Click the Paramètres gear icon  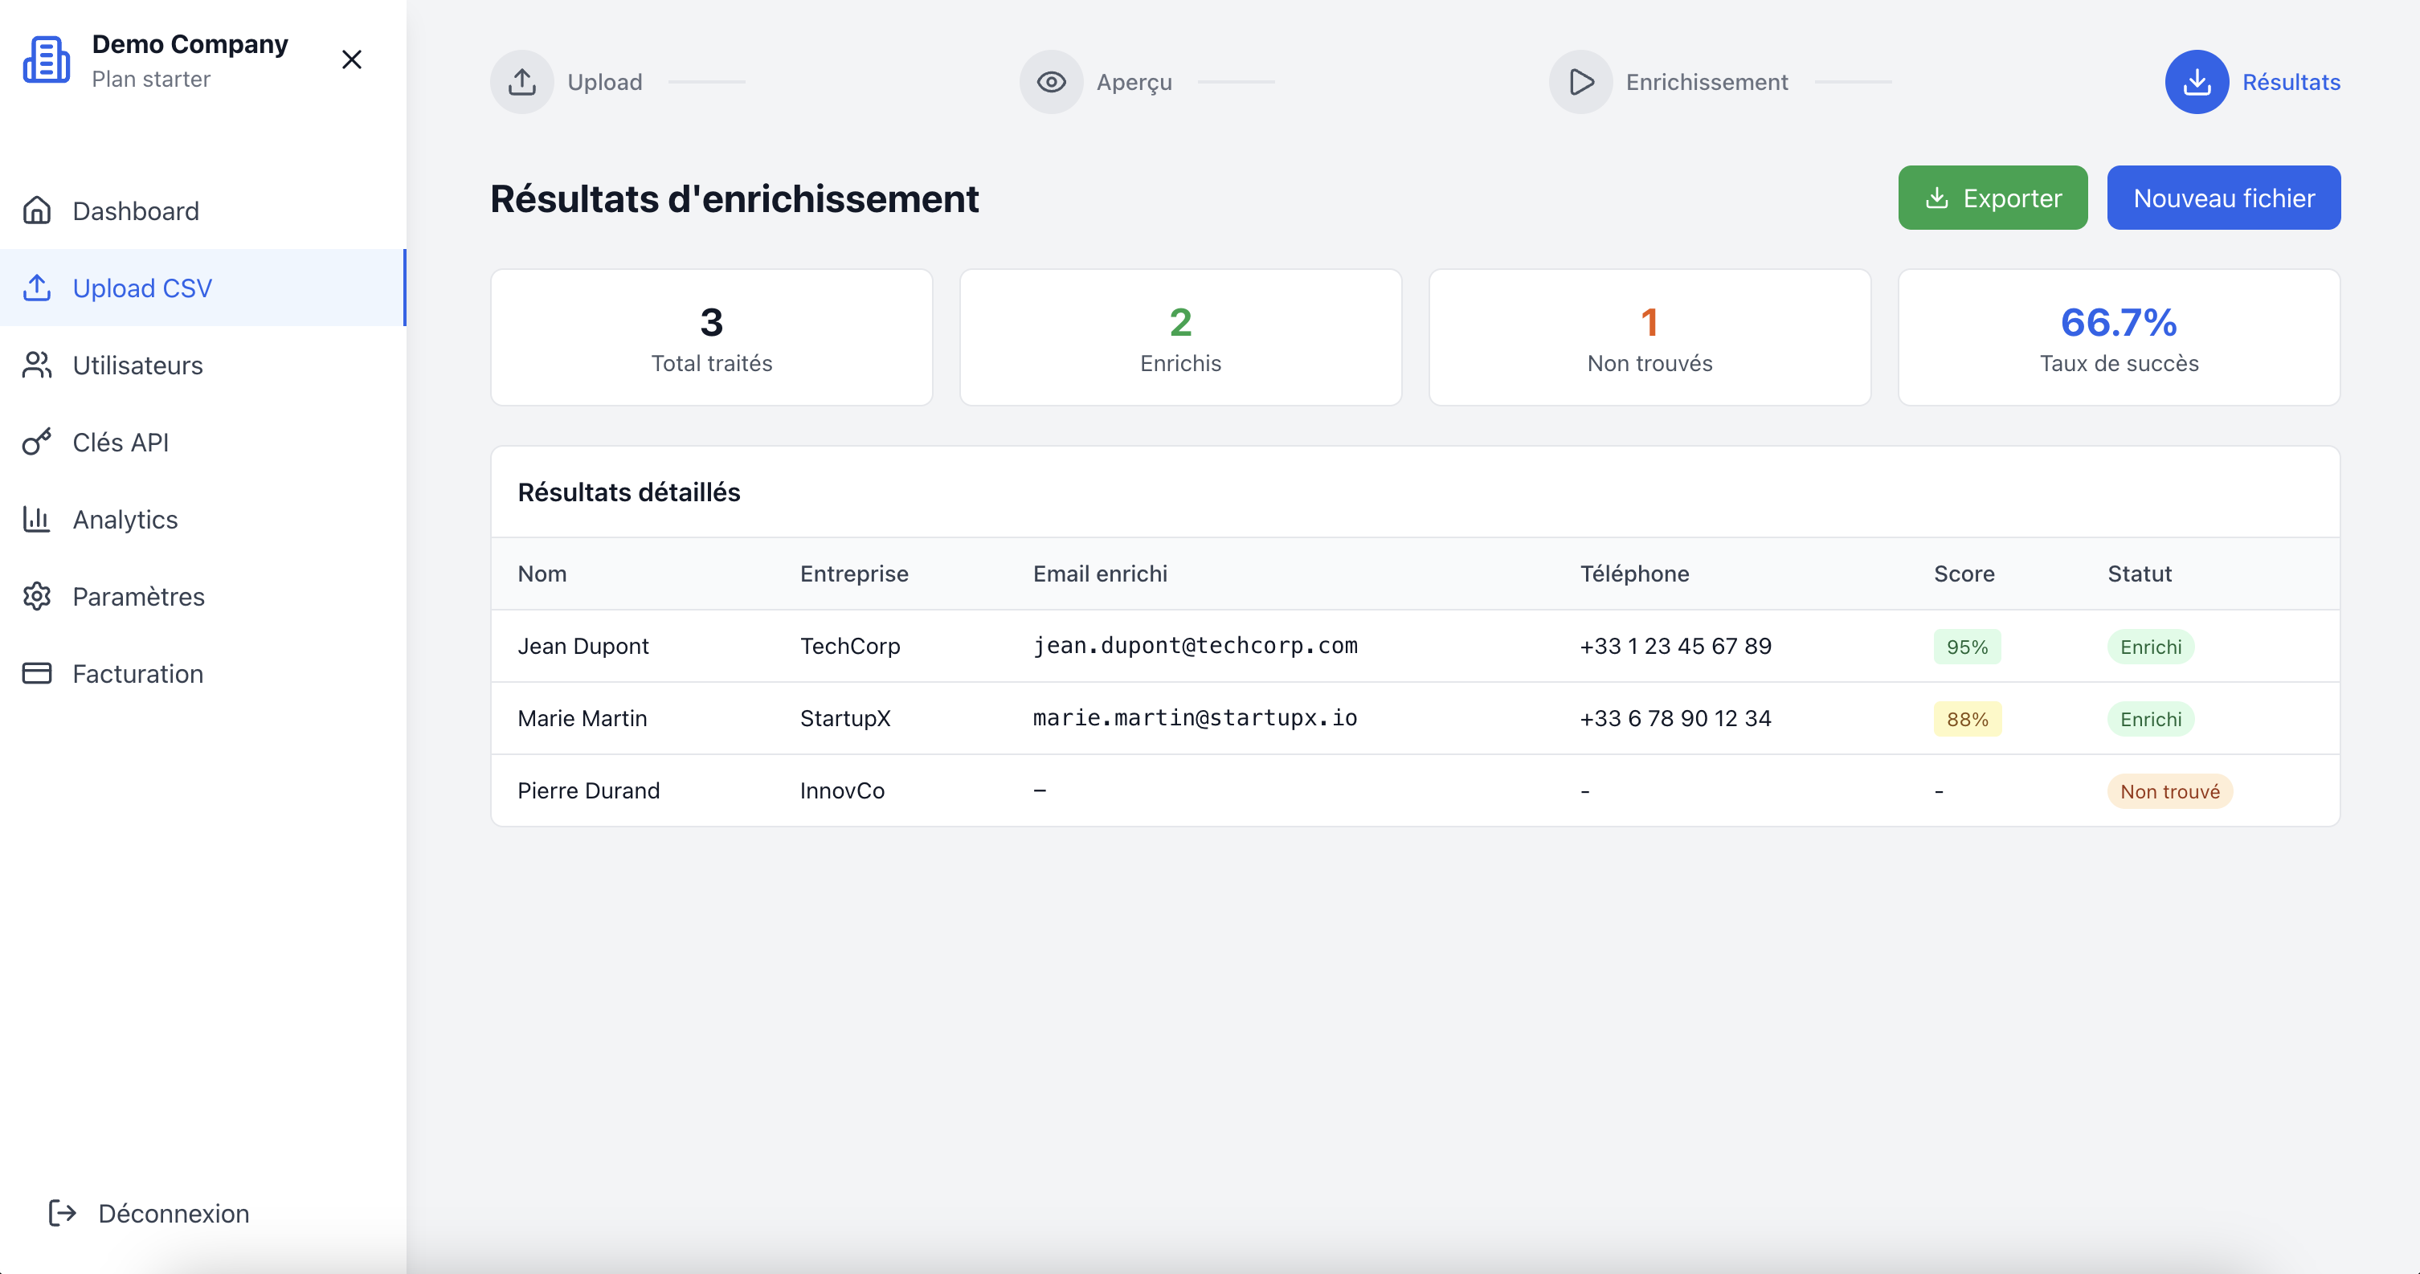coord(37,596)
